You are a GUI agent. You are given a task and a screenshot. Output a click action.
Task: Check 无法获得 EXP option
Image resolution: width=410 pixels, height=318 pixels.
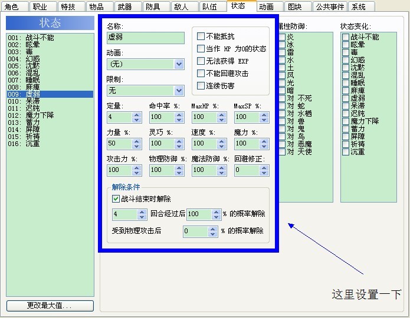[x=201, y=61]
